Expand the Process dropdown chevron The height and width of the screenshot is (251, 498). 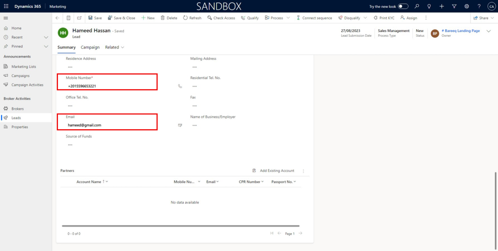tap(288, 18)
